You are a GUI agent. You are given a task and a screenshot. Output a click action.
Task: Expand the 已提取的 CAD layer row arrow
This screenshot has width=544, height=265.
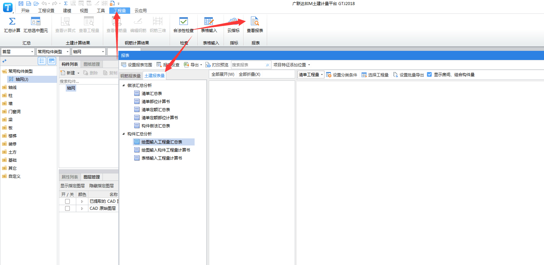82,201
